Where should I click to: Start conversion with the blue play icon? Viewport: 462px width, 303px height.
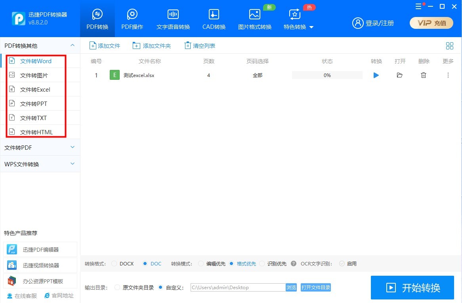(x=376, y=75)
